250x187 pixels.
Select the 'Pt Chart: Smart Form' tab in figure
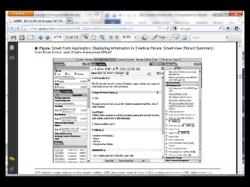point(105,60)
